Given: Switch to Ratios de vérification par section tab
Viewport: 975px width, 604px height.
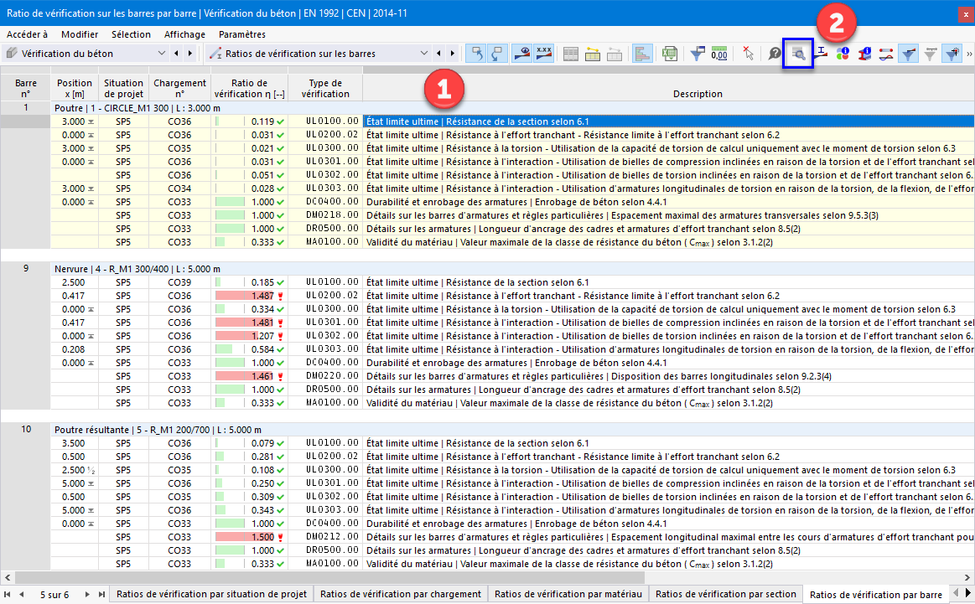Looking at the screenshot, I should (726, 594).
